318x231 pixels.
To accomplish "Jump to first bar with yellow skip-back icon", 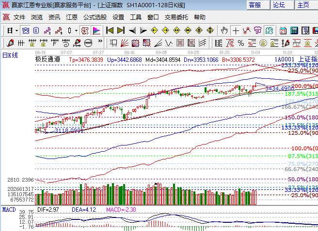I will tap(110, 30).
